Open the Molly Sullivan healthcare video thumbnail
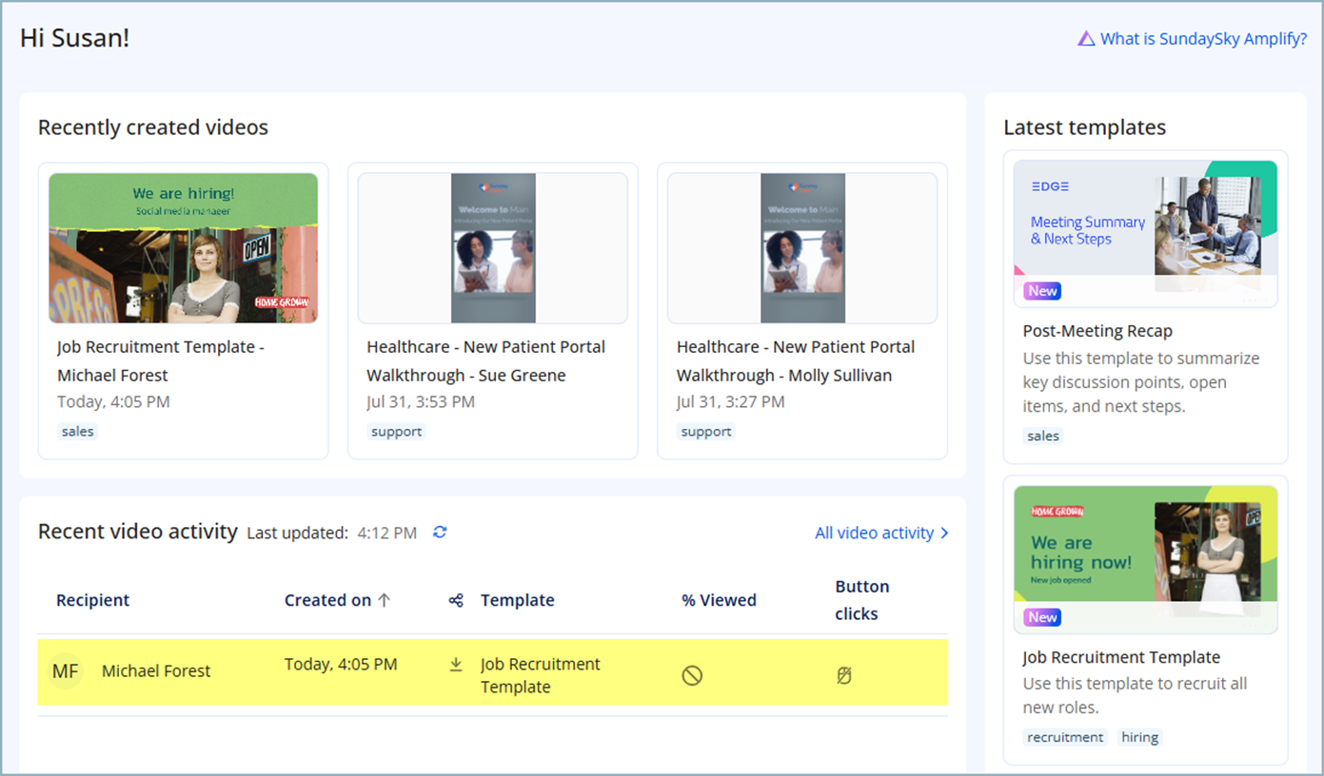 (x=802, y=248)
